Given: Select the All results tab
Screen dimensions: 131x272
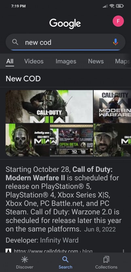Looking at the screenshot, I should (x=10, y=61).
